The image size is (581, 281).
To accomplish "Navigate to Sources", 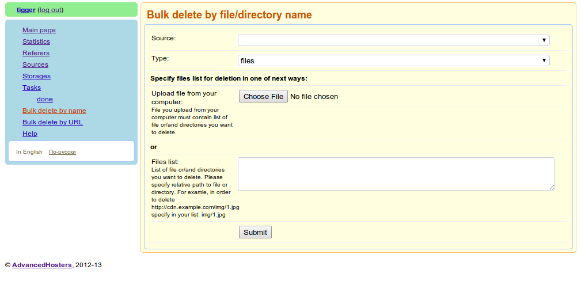I will point(35,64).
